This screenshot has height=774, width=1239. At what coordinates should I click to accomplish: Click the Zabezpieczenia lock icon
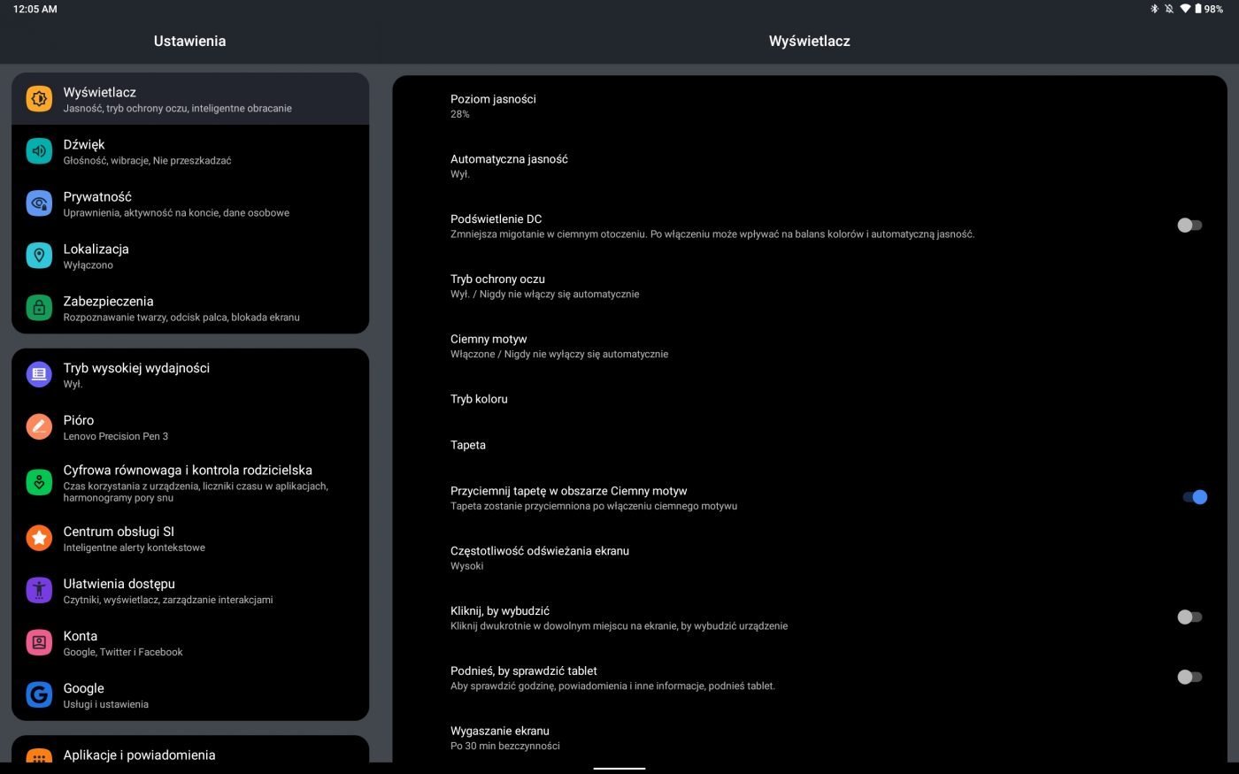pyautogui.click(x=39, y=308)
